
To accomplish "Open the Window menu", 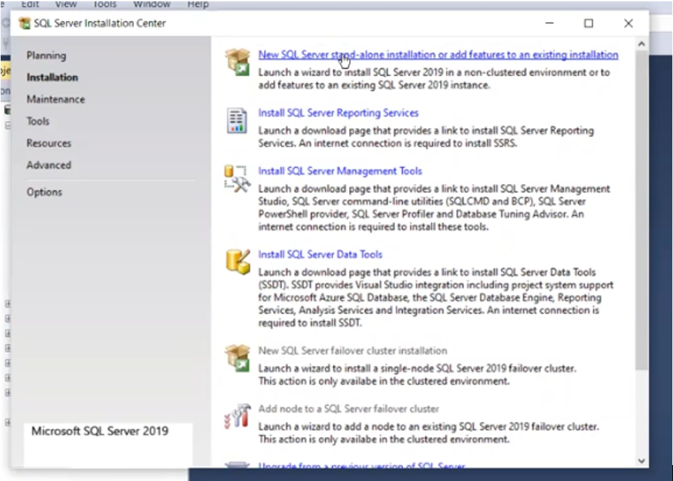I will [x=151, y=4].
